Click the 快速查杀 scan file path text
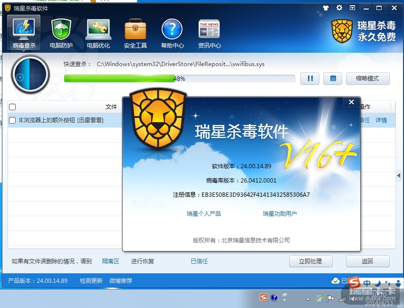404x308 pixels. point(181,64)
